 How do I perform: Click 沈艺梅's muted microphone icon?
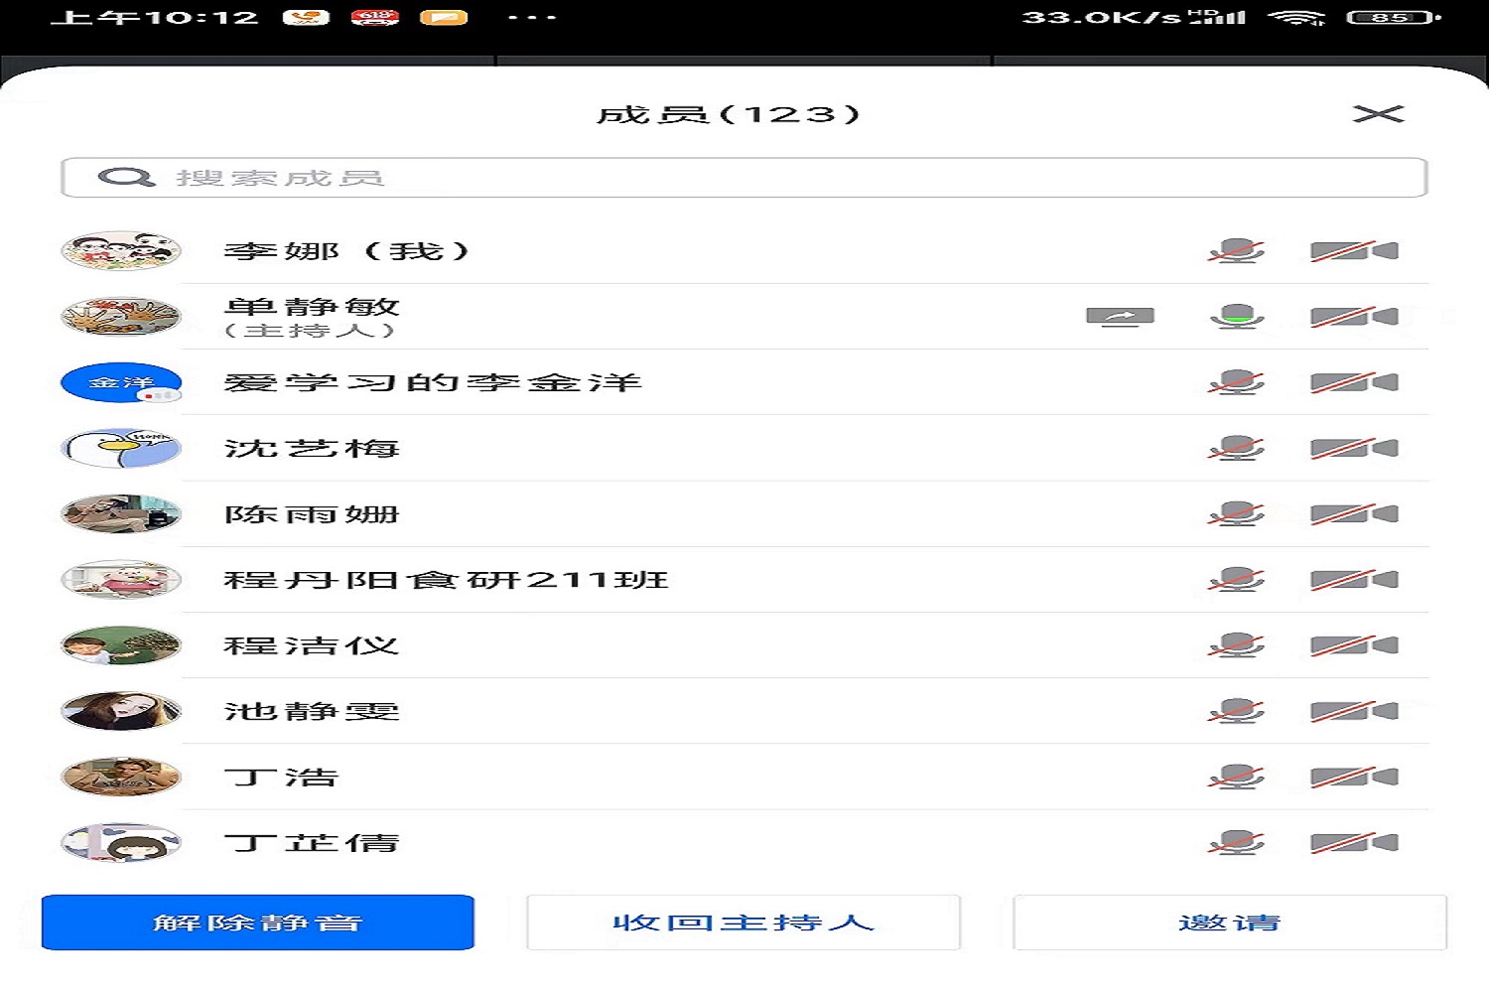(1236, 449)
